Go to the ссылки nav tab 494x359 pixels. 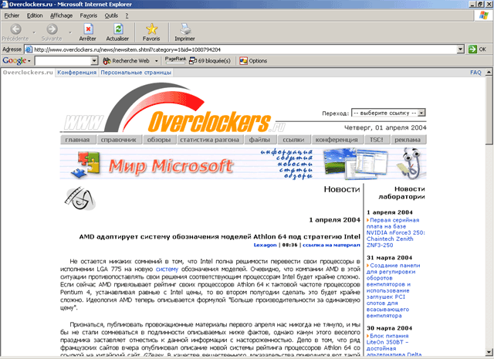pos(293,140)
